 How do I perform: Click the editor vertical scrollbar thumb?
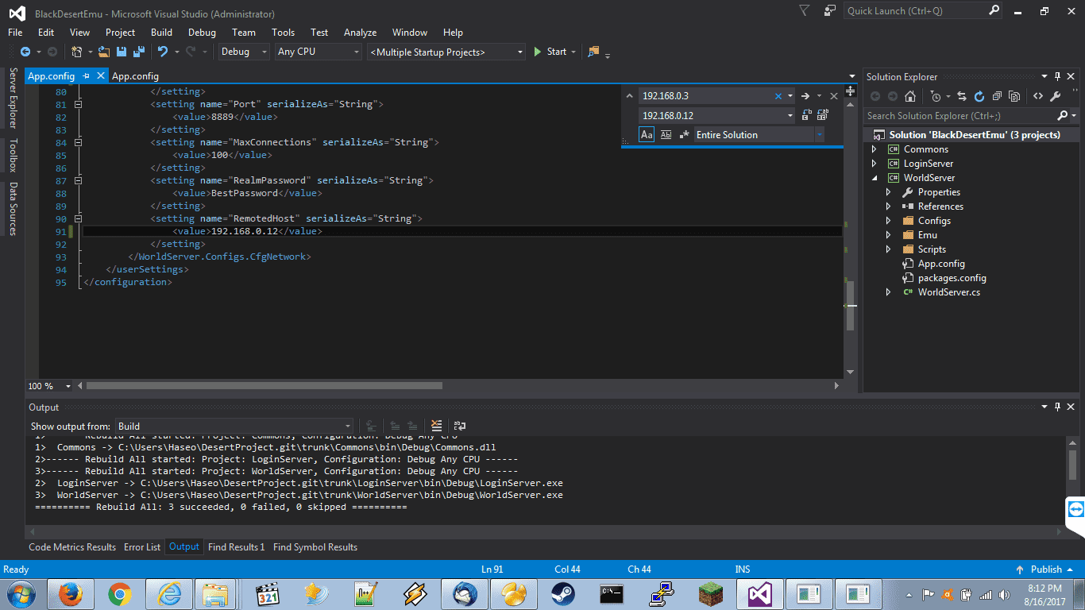click(x=851, y=306)
